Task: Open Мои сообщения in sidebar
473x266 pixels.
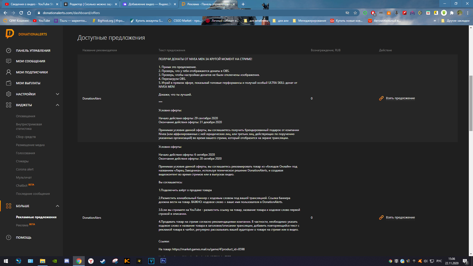Action: coord(30,61)
